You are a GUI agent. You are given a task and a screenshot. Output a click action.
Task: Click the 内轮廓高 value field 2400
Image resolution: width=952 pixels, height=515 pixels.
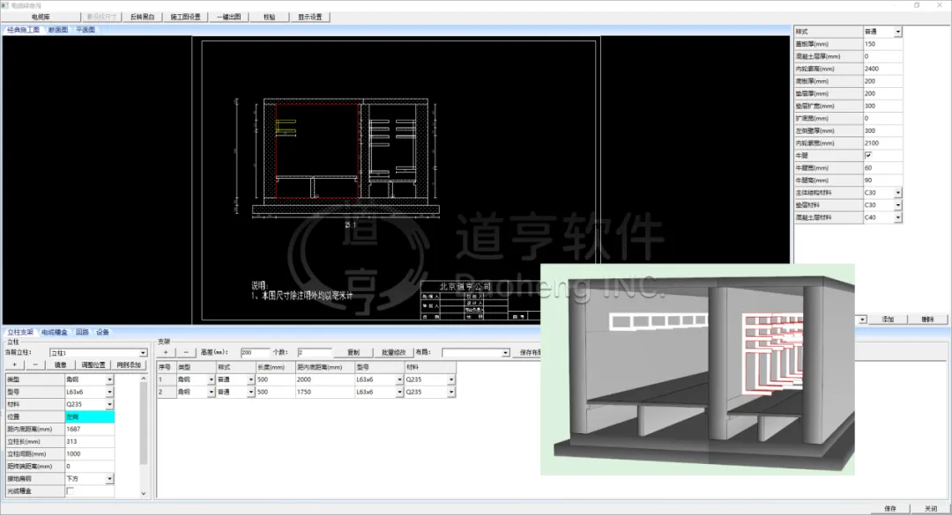(881, 69)
